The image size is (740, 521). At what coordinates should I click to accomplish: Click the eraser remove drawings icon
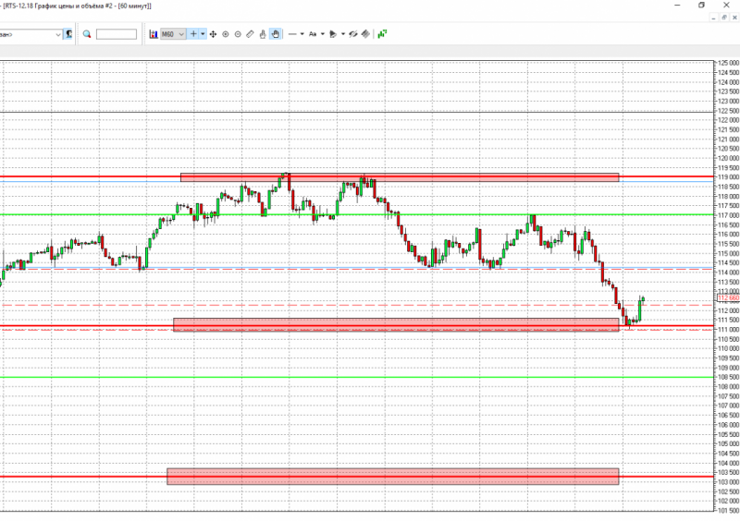coord(365,34)
